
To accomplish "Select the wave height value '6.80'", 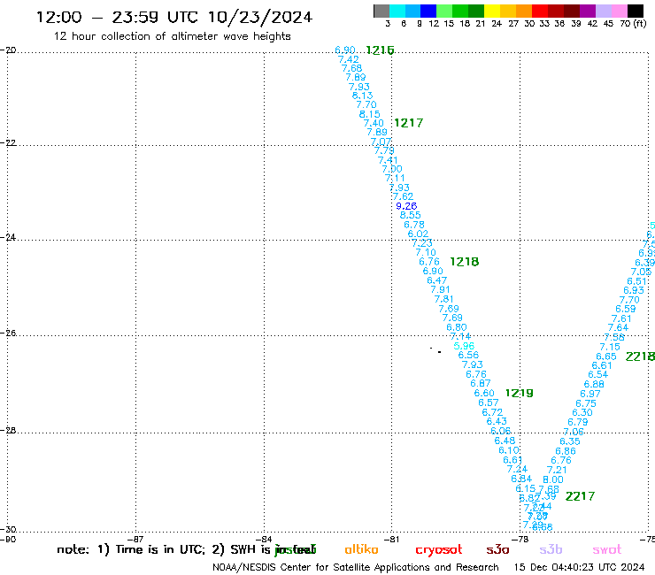I will pos(457,327).
